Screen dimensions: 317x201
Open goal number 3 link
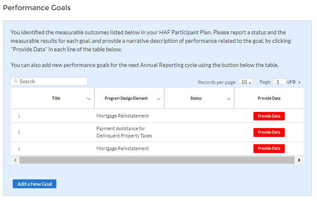pyautogui.click(x=19, y=149)
